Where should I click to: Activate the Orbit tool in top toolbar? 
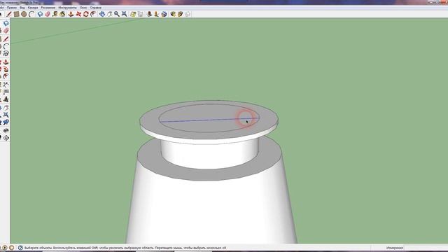(102, 14)
